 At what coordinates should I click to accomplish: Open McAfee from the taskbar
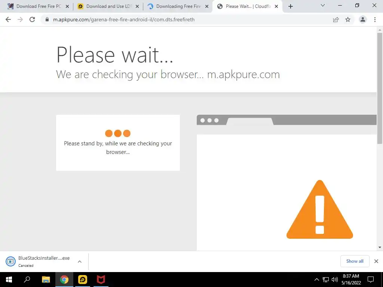tap(101, 280)
